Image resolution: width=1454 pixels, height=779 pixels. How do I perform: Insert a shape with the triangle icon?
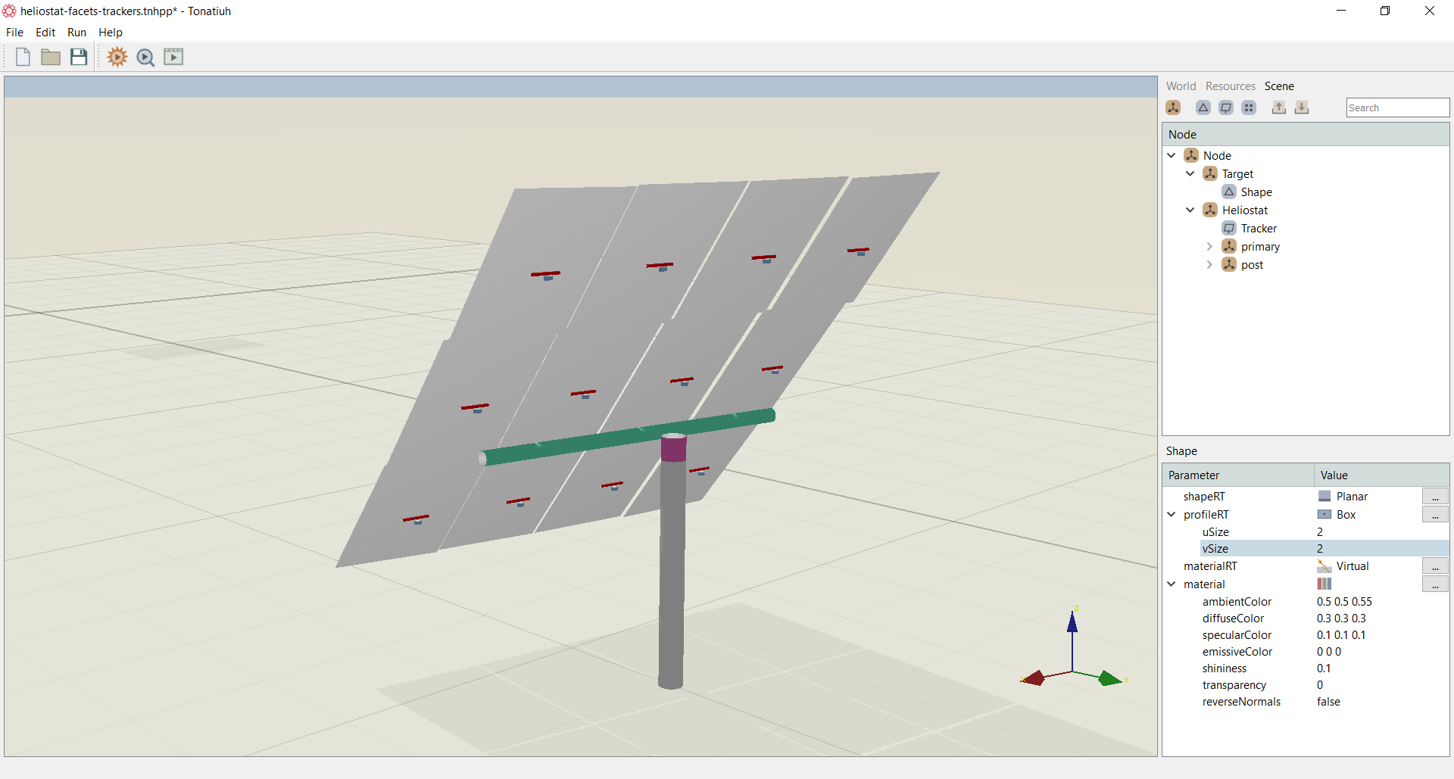pos(1203,108)
